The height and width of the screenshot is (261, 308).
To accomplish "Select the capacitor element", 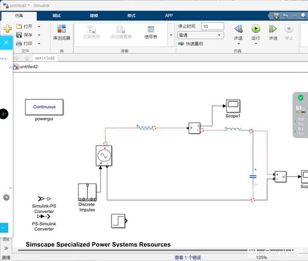I will coord(253,177).
